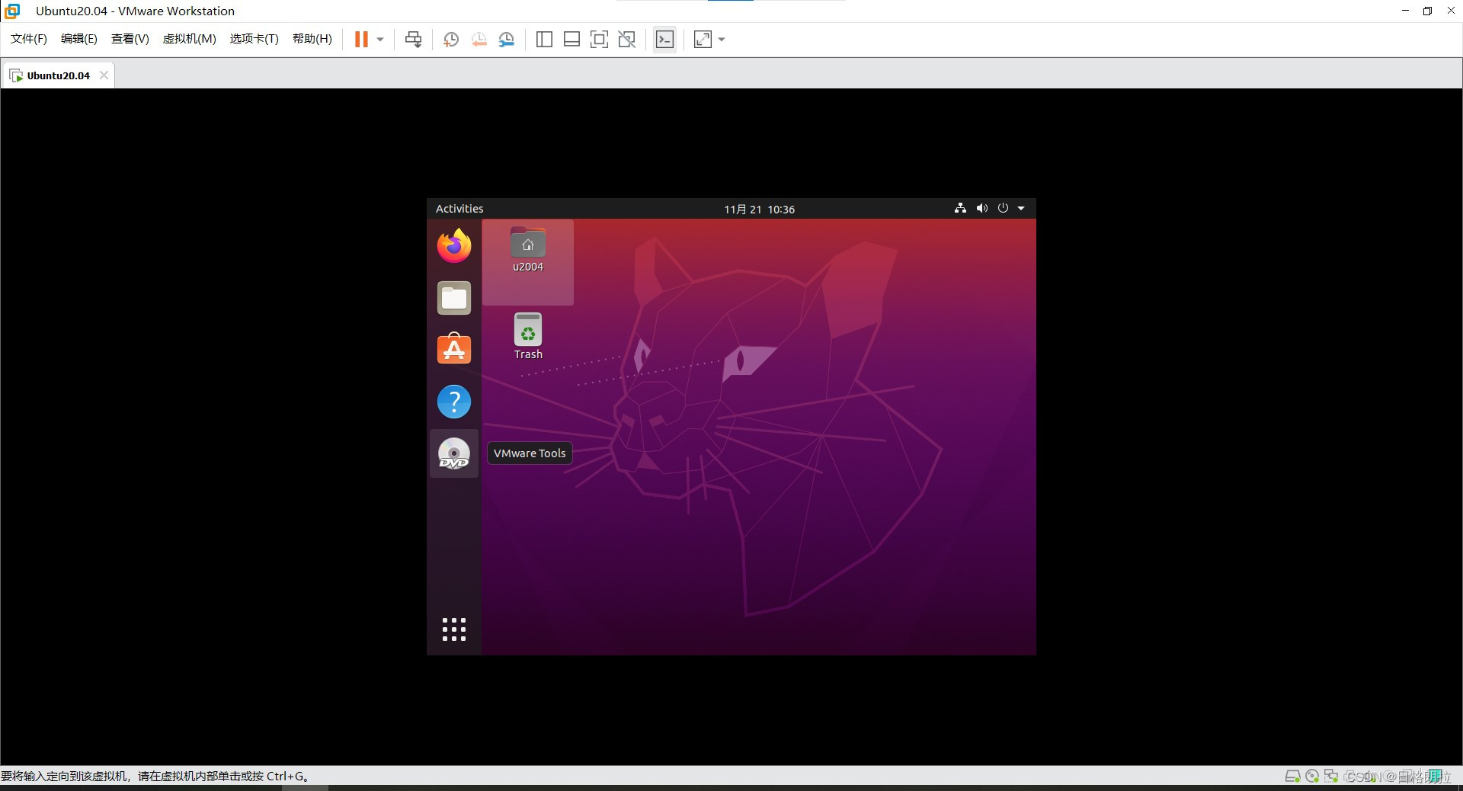Enter full screen mode
Screen dimensions: 1463x791
click(x=599, y=40)
